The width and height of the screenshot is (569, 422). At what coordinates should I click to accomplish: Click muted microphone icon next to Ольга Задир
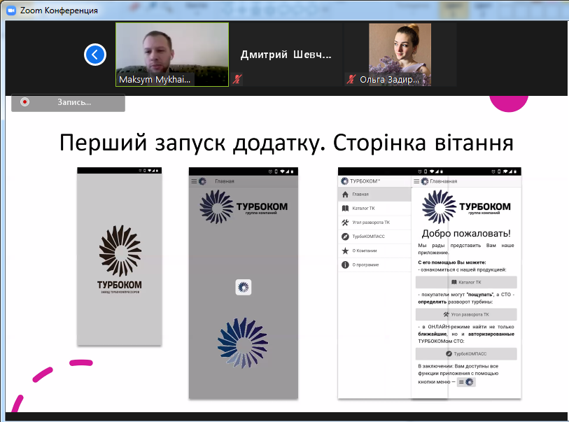coord(351,79)
